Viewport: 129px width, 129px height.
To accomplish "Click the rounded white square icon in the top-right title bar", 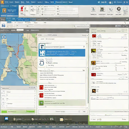I will (x=111, y=3).
